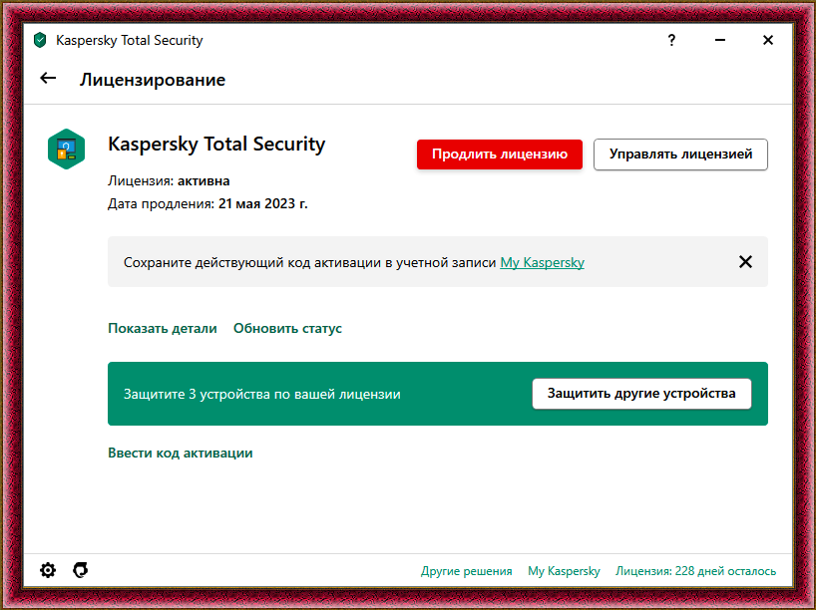Follow the My Kaspersky link in the notice
The image size is (816, 610).
click(543, 262)
